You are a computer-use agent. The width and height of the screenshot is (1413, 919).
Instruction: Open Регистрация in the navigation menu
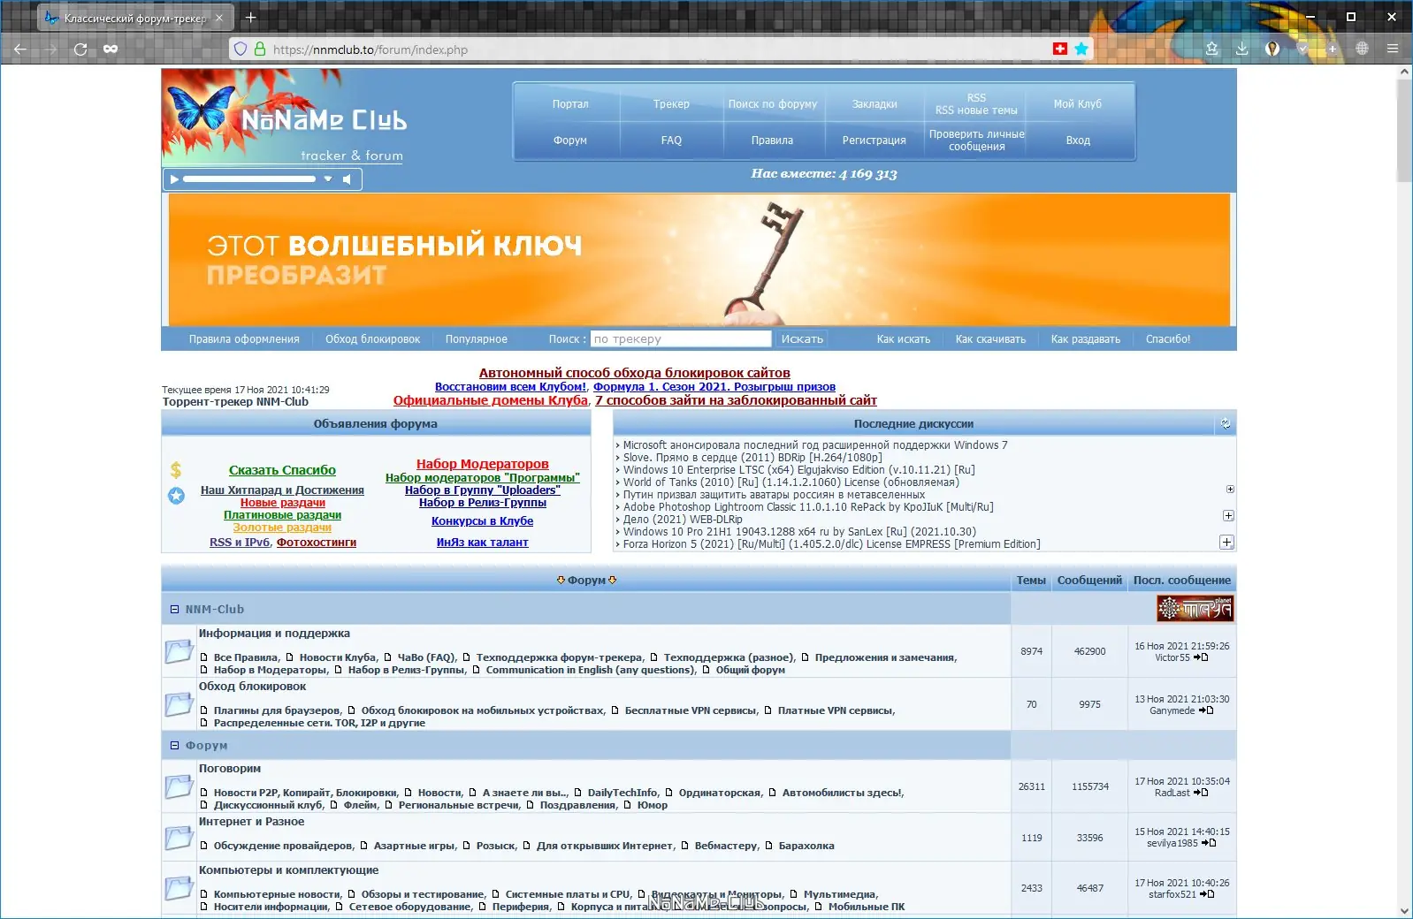click(875, 141)
